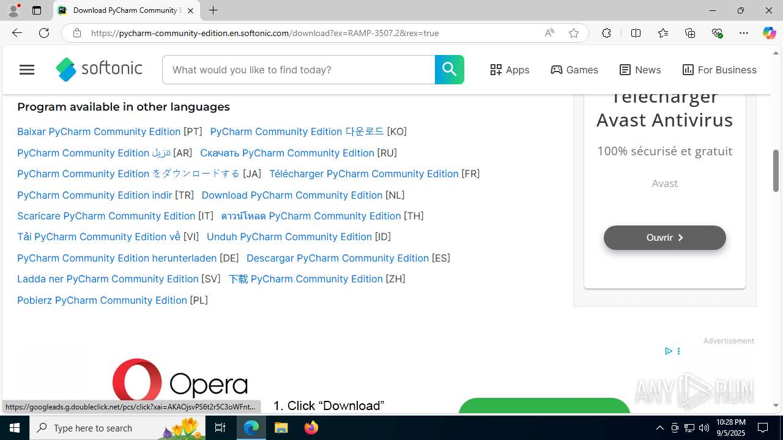Open Edge Settings and more menu
The width and height of the screenshot is (783, 440).
744,33
